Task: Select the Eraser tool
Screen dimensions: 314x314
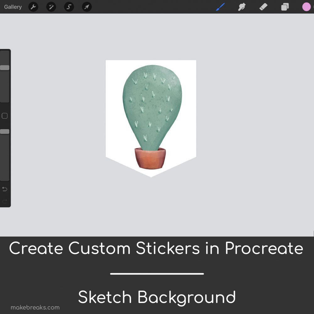Action: (x=263, y=7)
